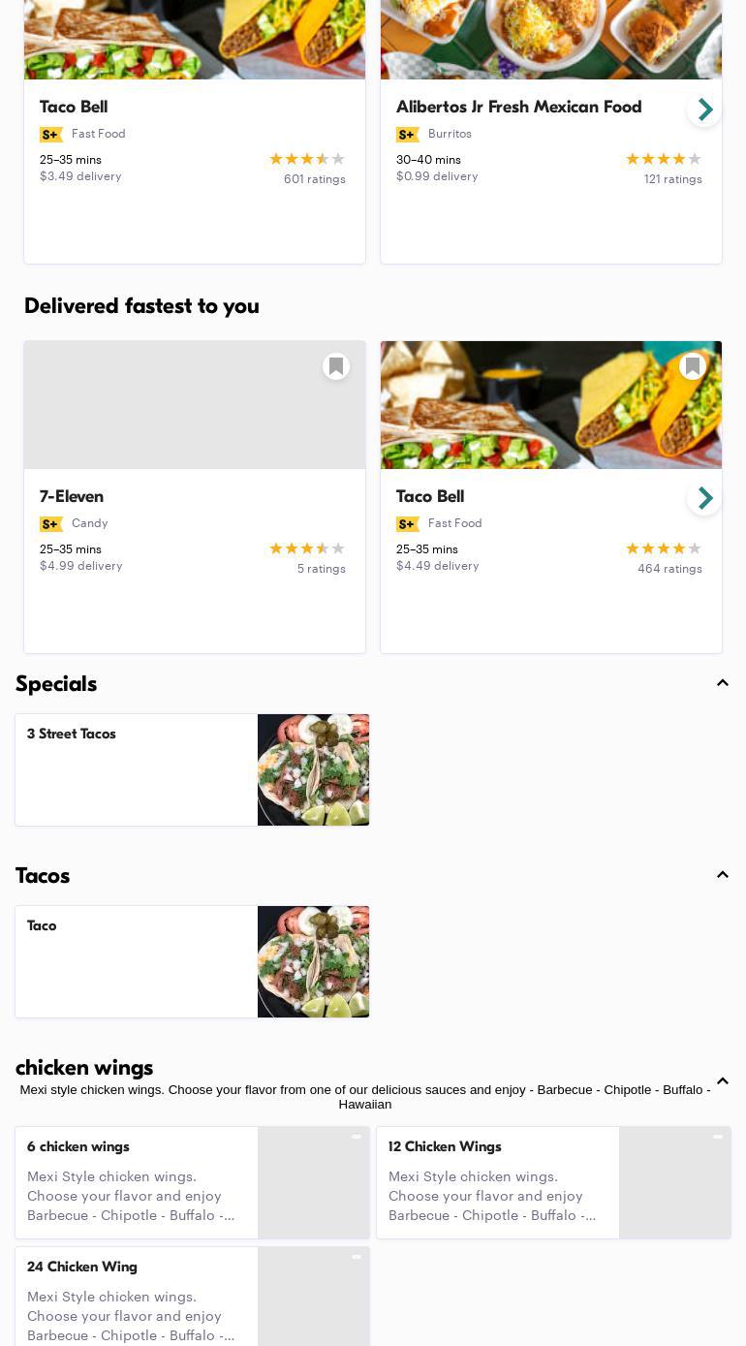Viewport: 746px width, 1346px height.
Task: Click the 7-Eleven star rating
Action: pos(307,548)
